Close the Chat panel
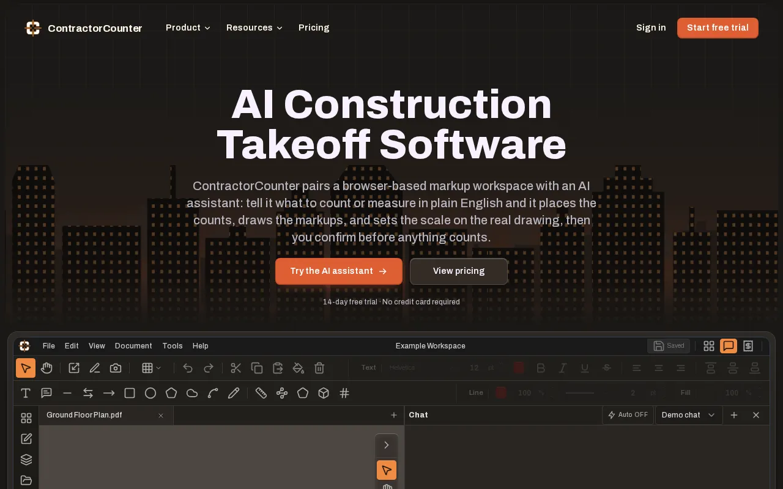 tap(756, 415)
